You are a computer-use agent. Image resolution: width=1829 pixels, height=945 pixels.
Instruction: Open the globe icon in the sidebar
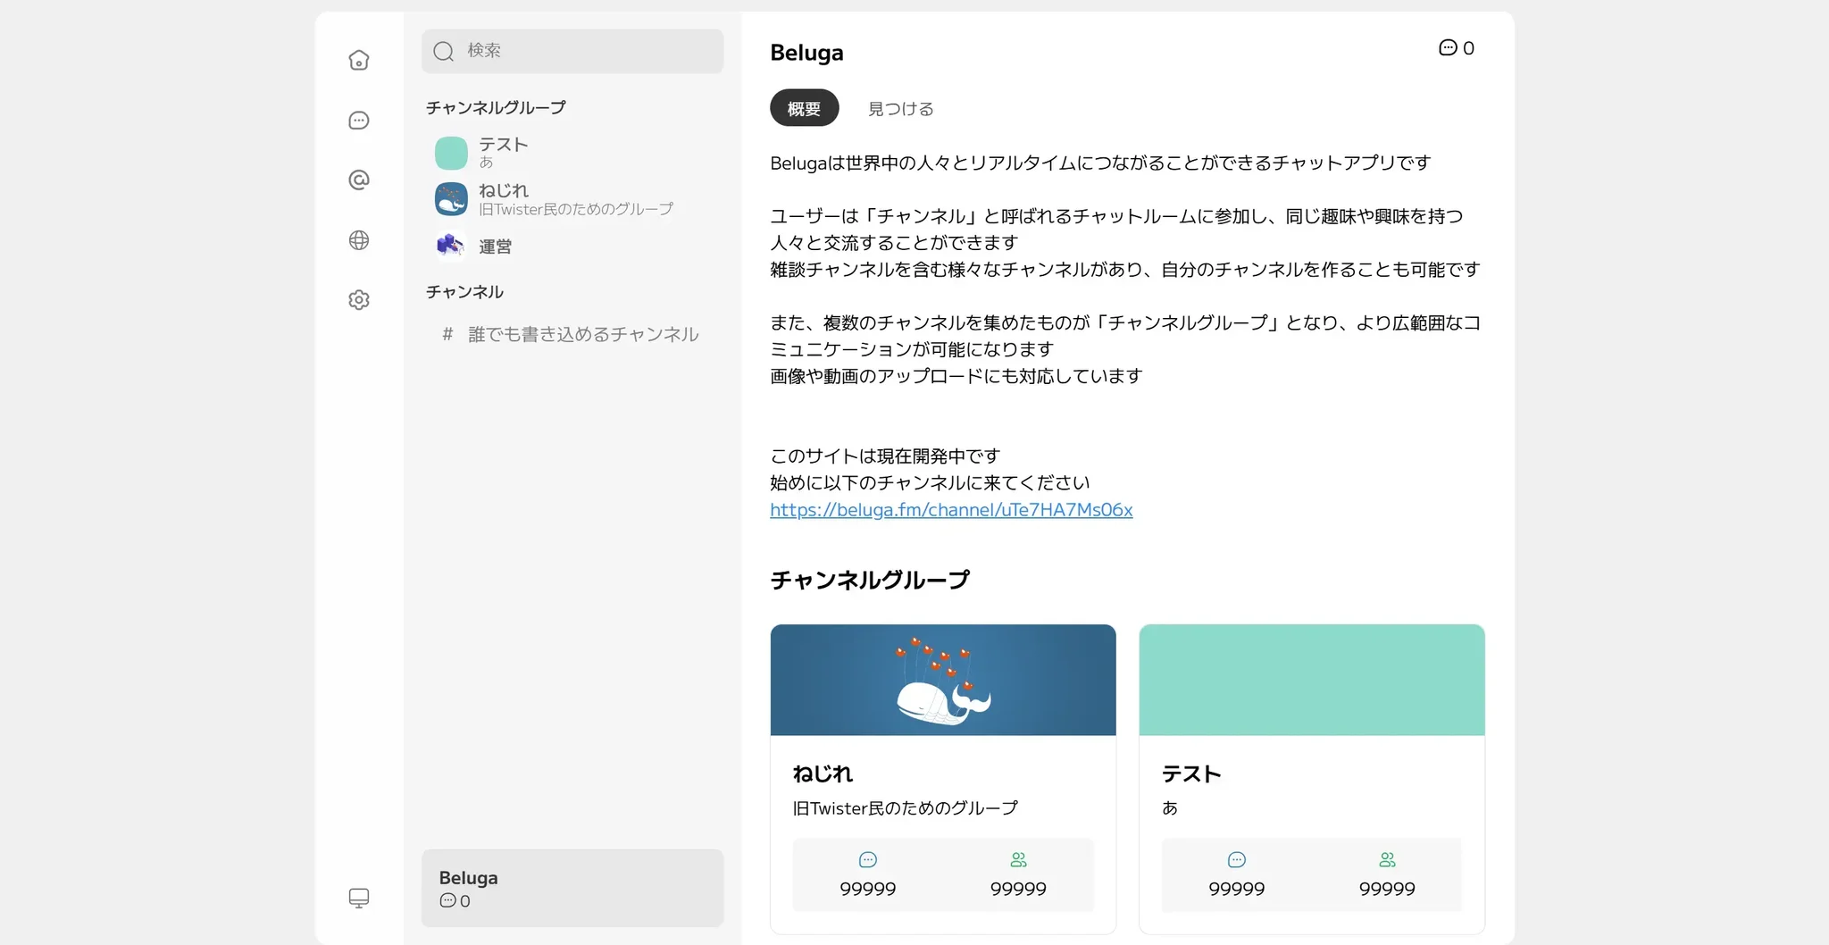pyautogui.click(x=358, y=240)
